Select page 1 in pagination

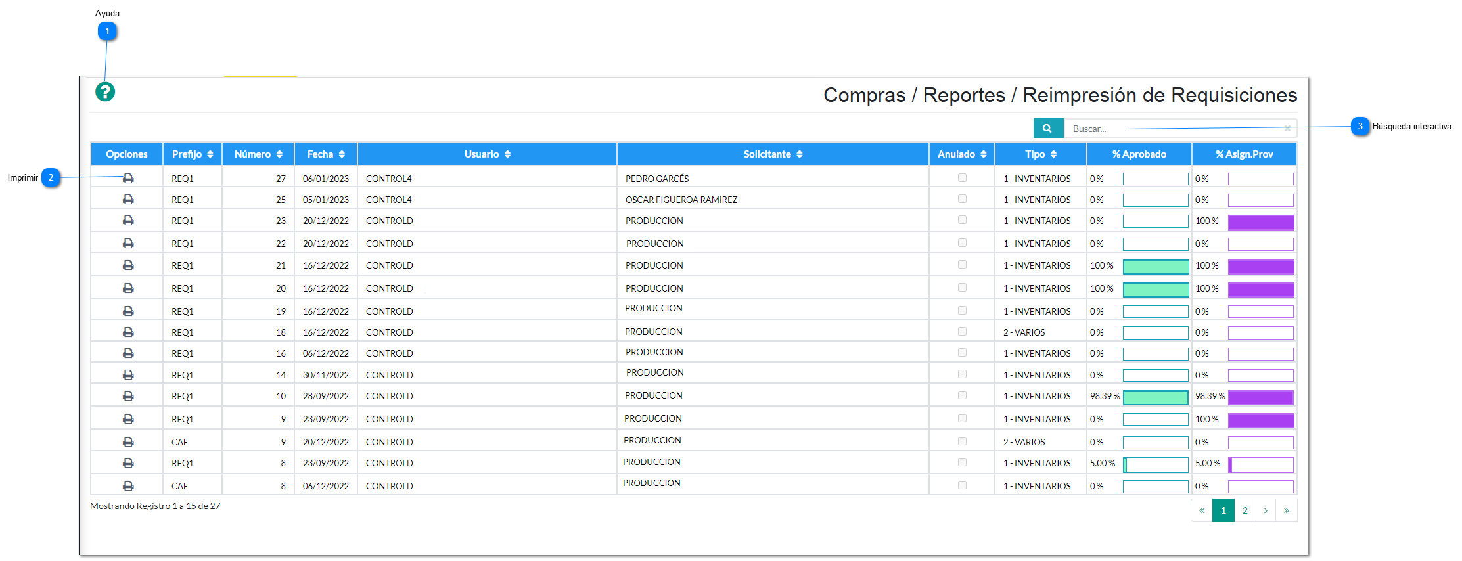tap(1223, 510)
